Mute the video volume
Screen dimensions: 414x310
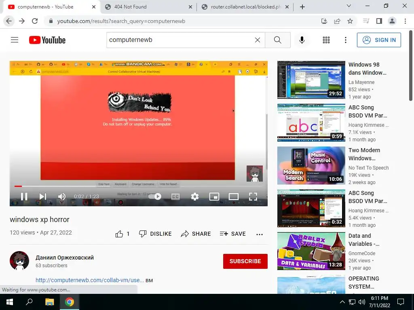click(61, 197)
